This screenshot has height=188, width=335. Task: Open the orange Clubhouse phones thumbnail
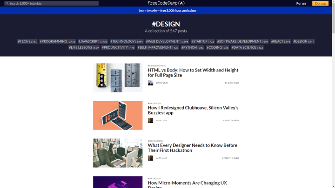tap(118, 115)
